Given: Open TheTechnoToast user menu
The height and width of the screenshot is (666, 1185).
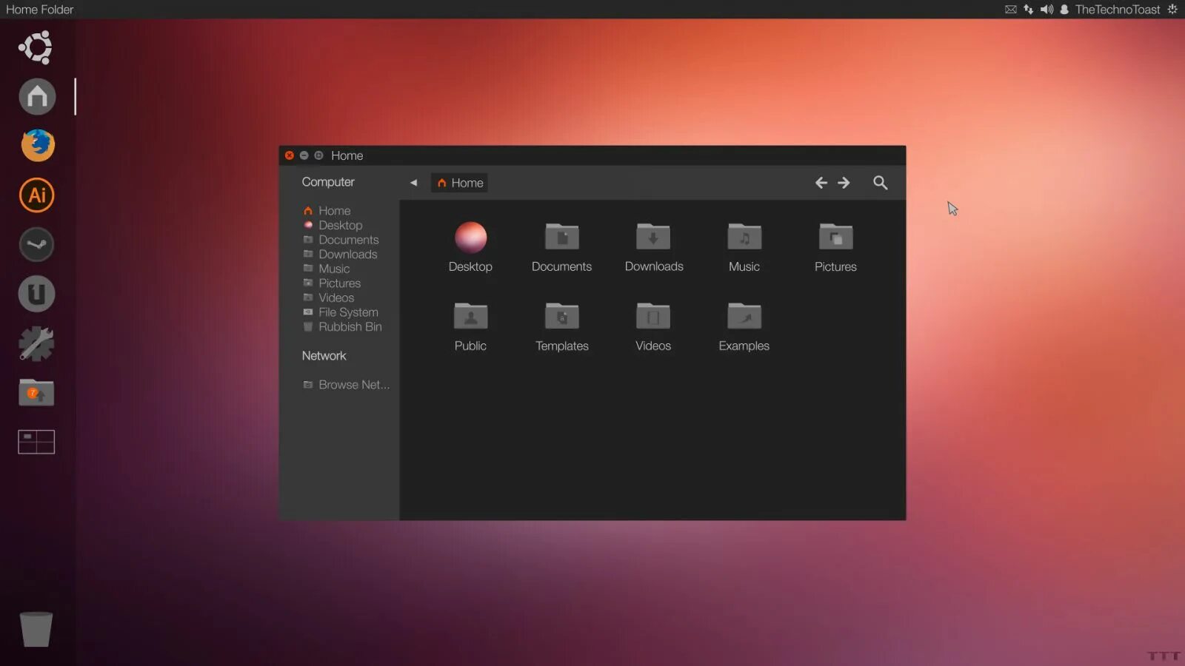Looking at the screenshot, I should (1109, 10).
